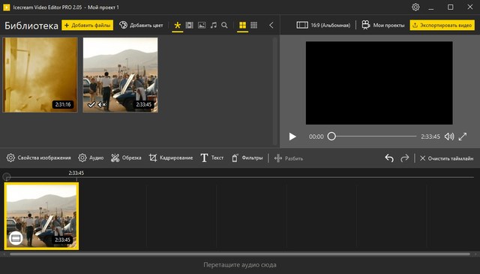
Task: Select the Обрезка trim tool
Action: click(x=126, y=158)
